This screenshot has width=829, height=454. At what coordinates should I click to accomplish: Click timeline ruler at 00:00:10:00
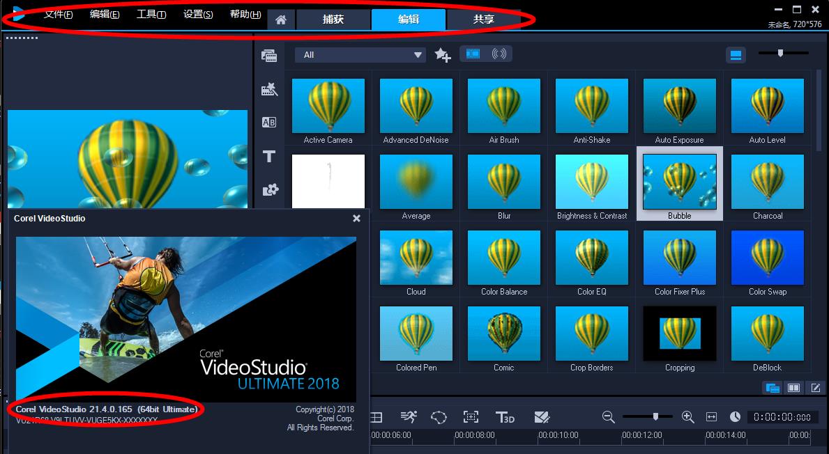click(558, 435)
